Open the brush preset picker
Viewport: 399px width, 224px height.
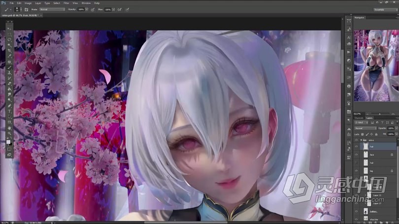click(18, 10)
